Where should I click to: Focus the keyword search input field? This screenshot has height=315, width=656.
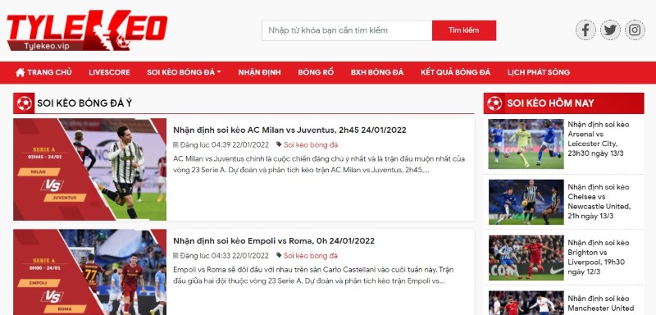click(x=347, y=30)
